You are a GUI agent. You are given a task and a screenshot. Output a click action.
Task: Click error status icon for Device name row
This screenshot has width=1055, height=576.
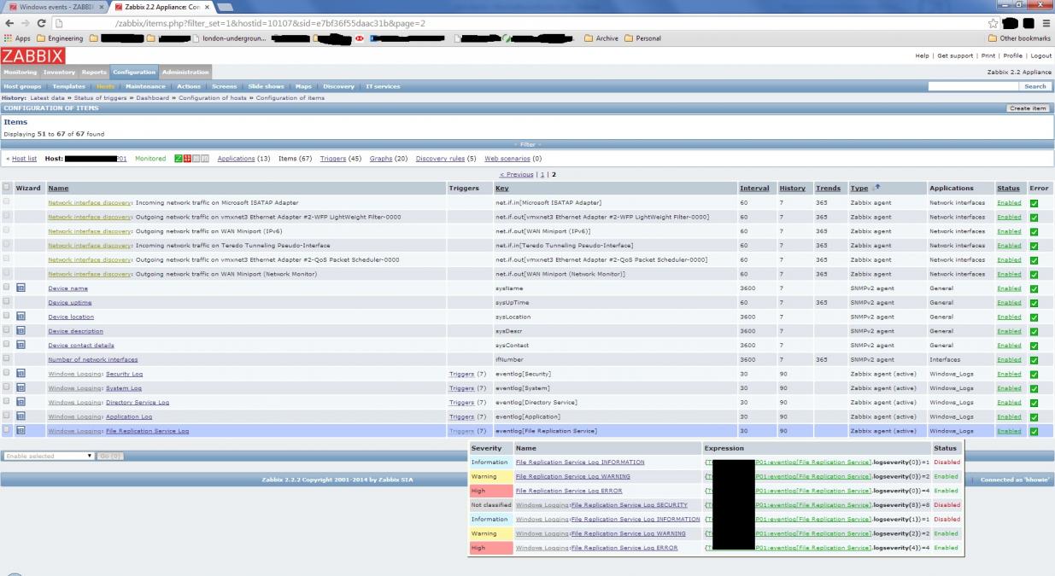pyautogui.click(x=1034, y=288)
